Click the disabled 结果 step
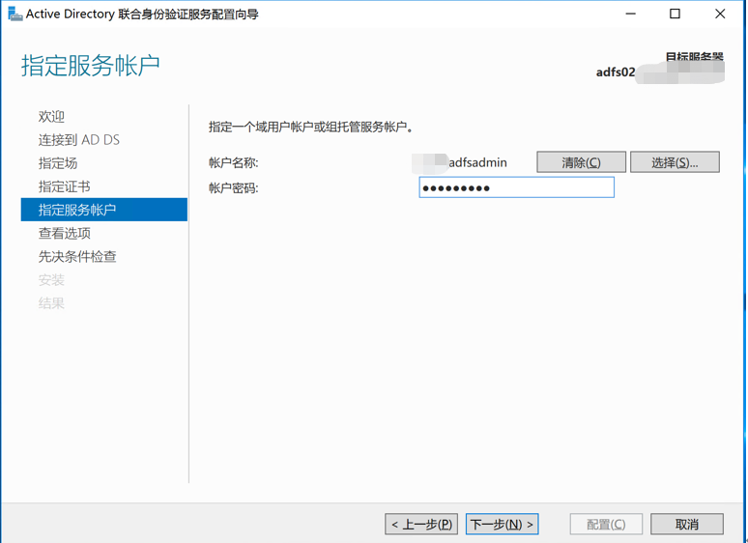This screenshot has width=748, height=543. click(x=51, y=303)
